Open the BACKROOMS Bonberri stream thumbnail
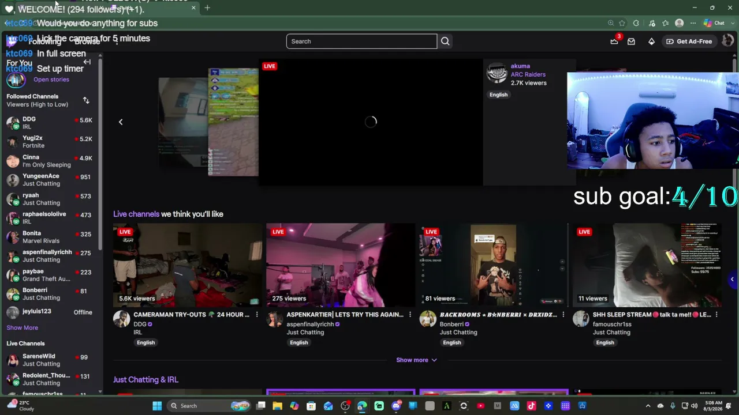Screen dimensions: 739x415 (494, 265)
